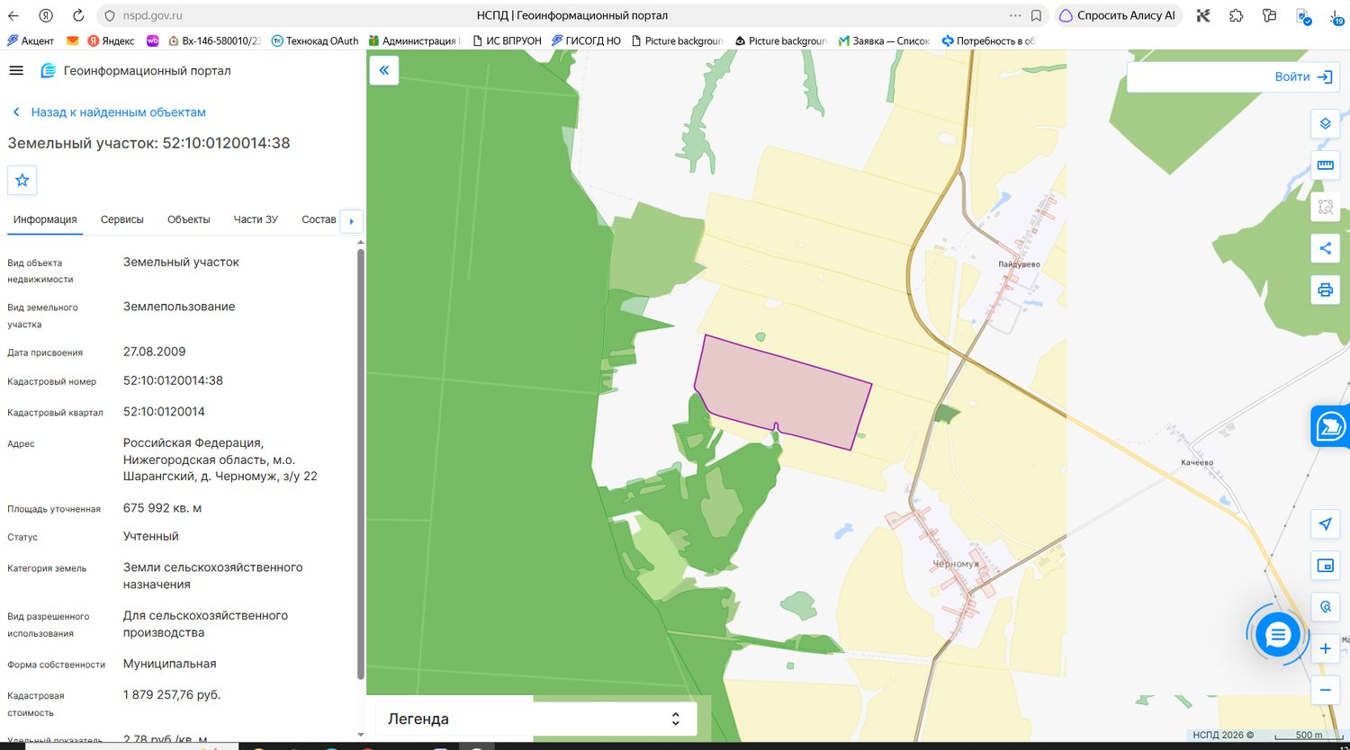The height and width of the screenshot is (750, 1350).
Task: Open the Технокад OAuth bookmark
Action: coord(315,40)
